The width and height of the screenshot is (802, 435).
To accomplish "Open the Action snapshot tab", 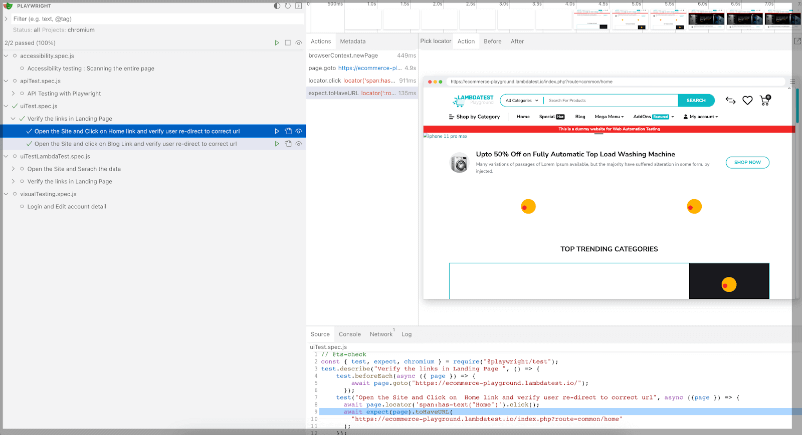I will pyautogui.click(x=466, y=42).
